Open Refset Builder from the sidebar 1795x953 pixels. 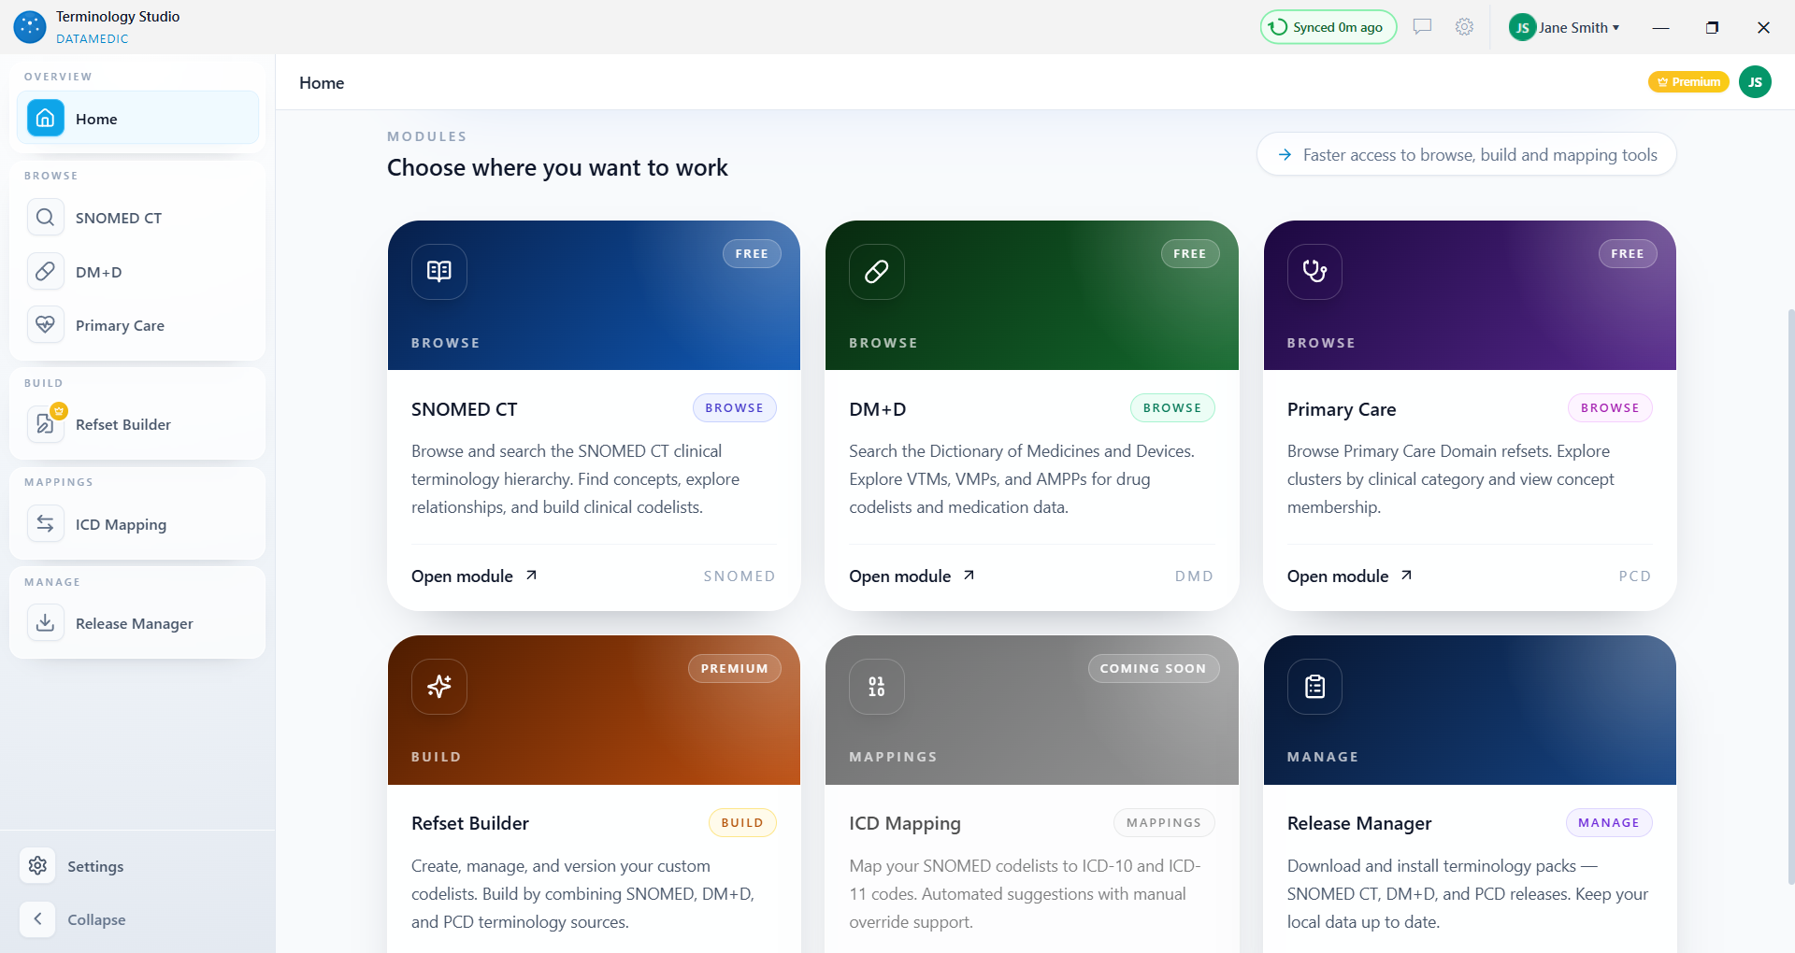click(137, 424)
